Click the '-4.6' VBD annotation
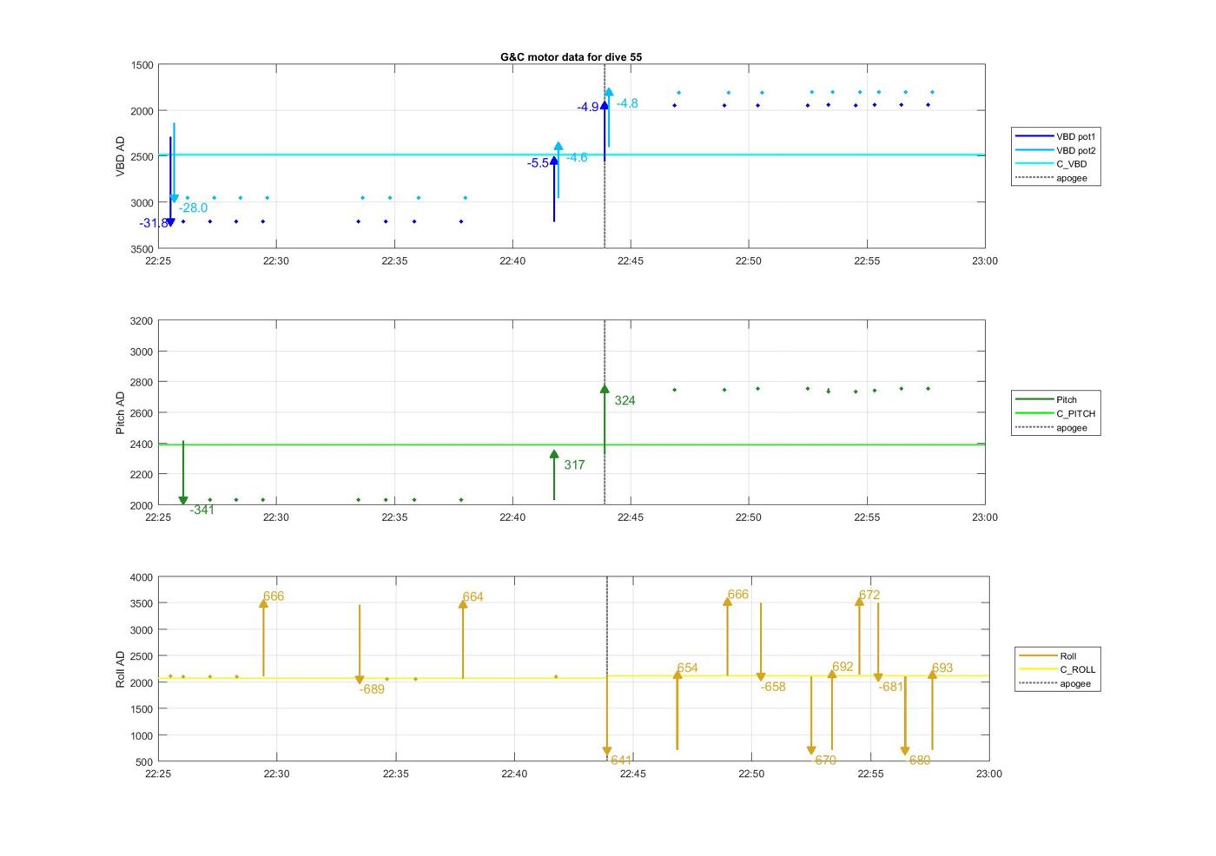 [577, 158]
